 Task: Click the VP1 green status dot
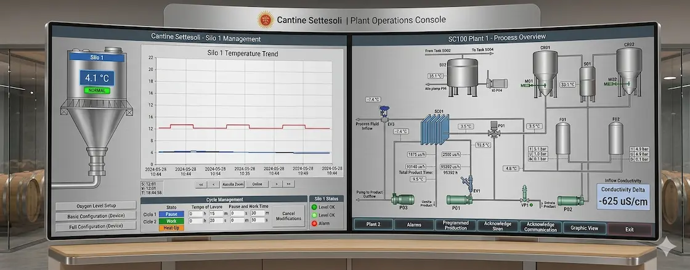[x=532, y=205]
